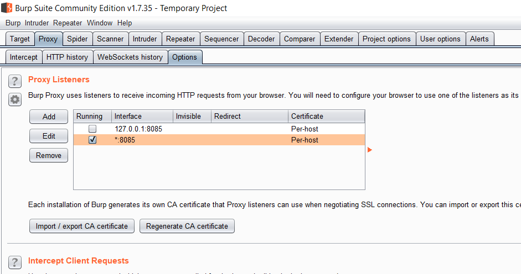
Task: Select the Options sub-tab
Action: tap(185, 57)
